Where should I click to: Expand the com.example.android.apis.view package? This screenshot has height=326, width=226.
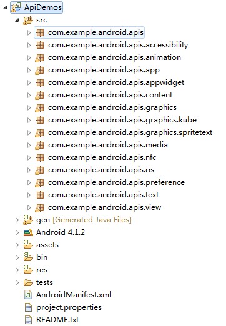click(29, 207)
